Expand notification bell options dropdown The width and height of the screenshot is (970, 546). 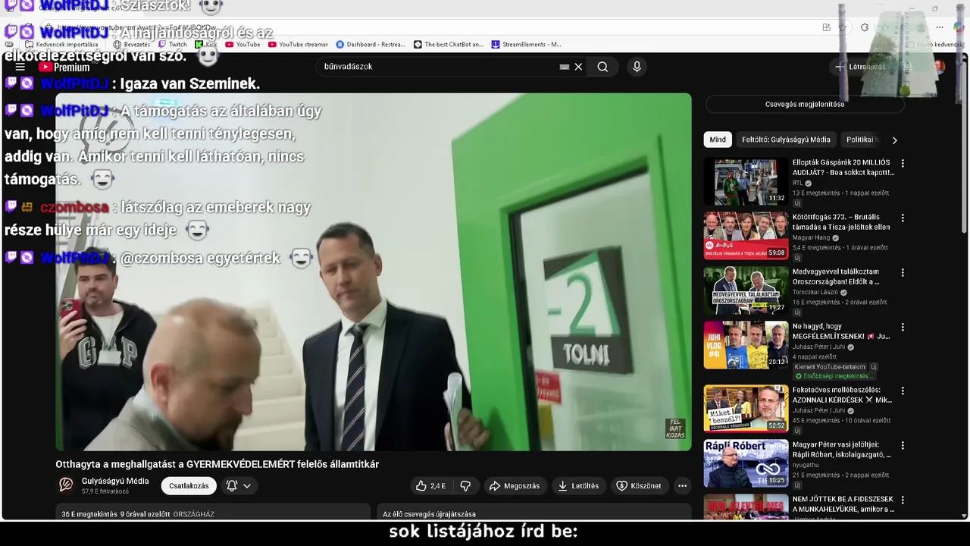click(x=239, y=485)
